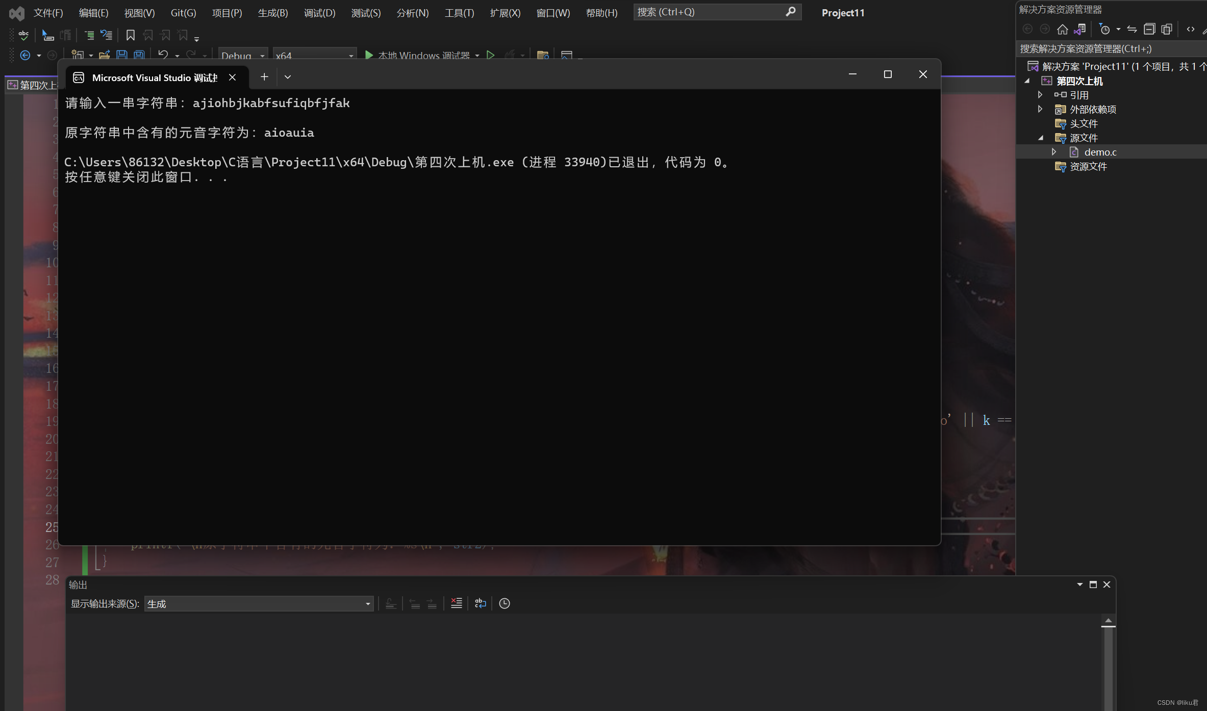Toggle show all files in Solution Explorer
Viewport: 1207px width, 711px height.
point(1166,30)
